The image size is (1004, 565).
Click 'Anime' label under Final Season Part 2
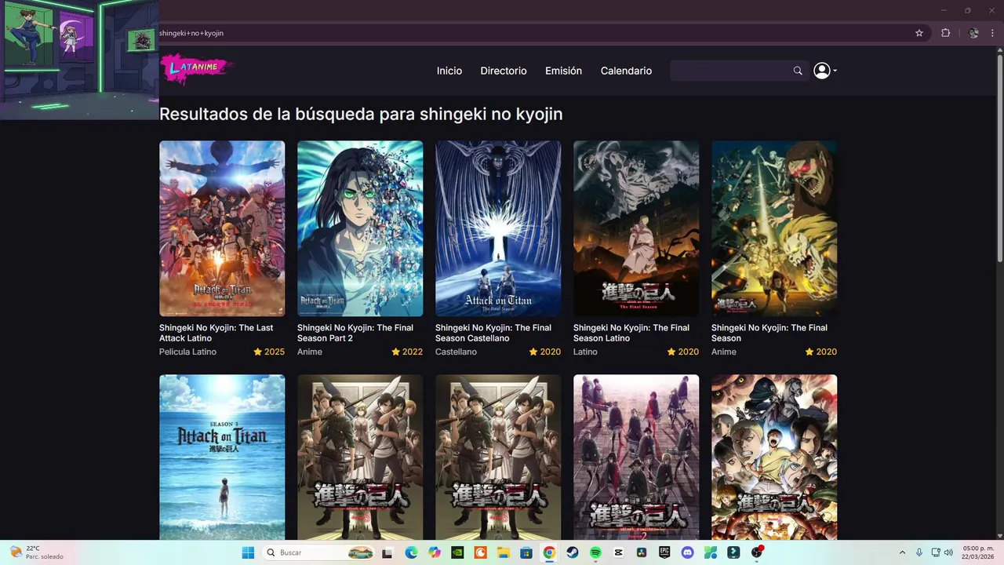coord(310,352)
